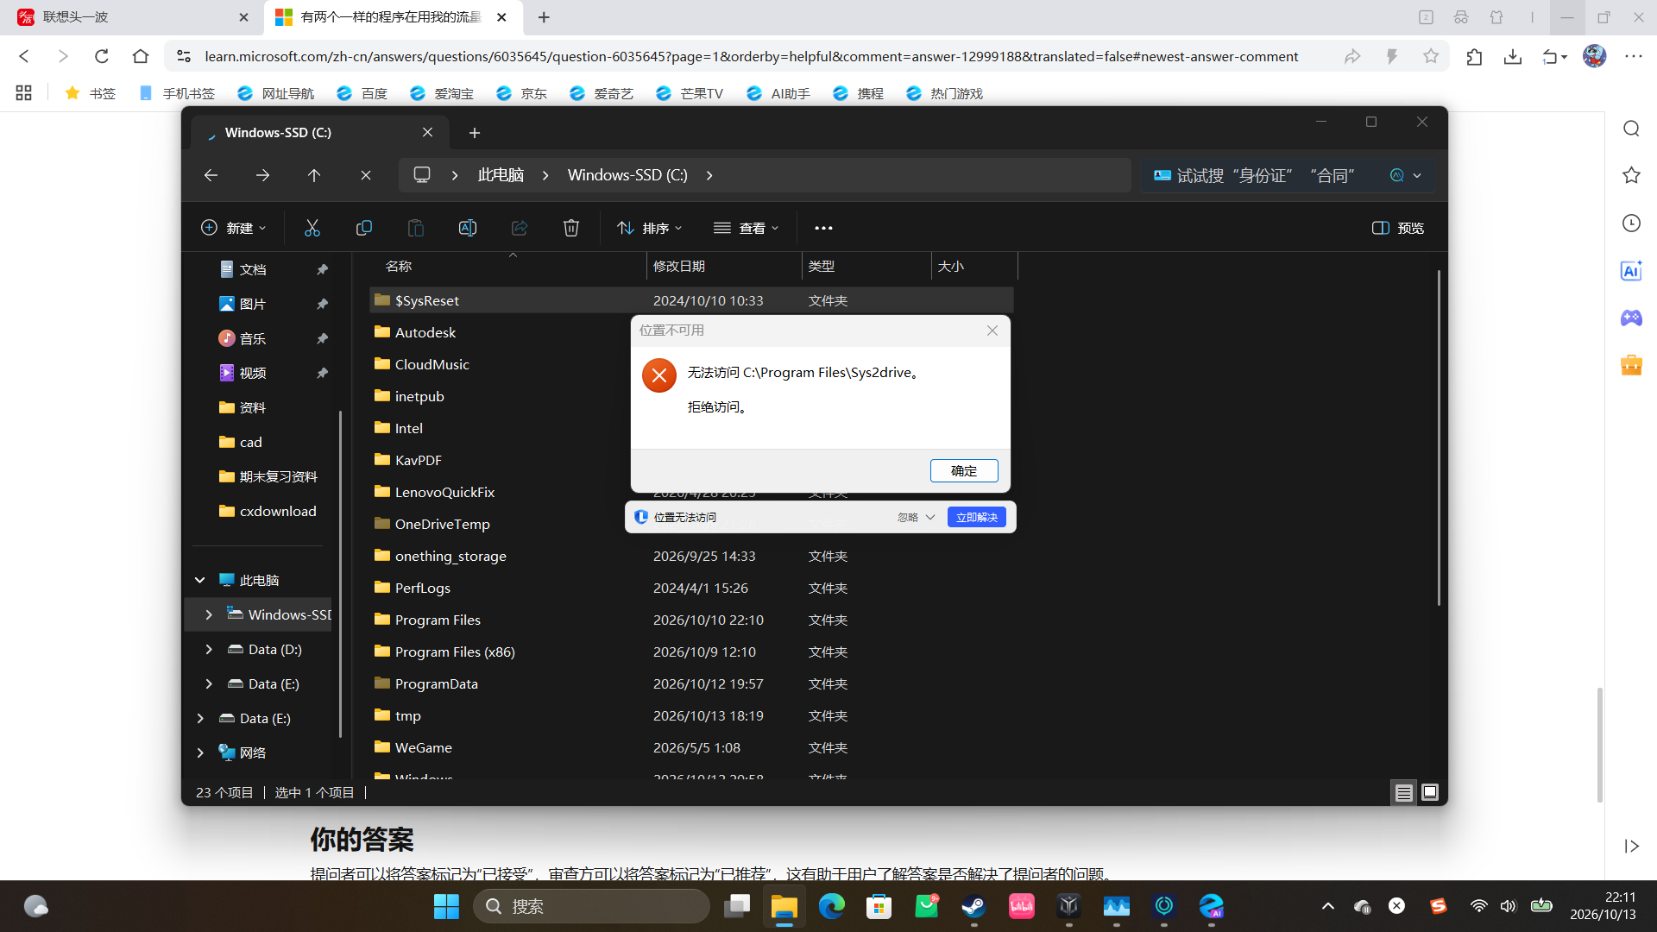Viewport: 1657px width, 932px height.
Task: Expand Data (D:) in navigation tree
Action: [x=209, y=649]
